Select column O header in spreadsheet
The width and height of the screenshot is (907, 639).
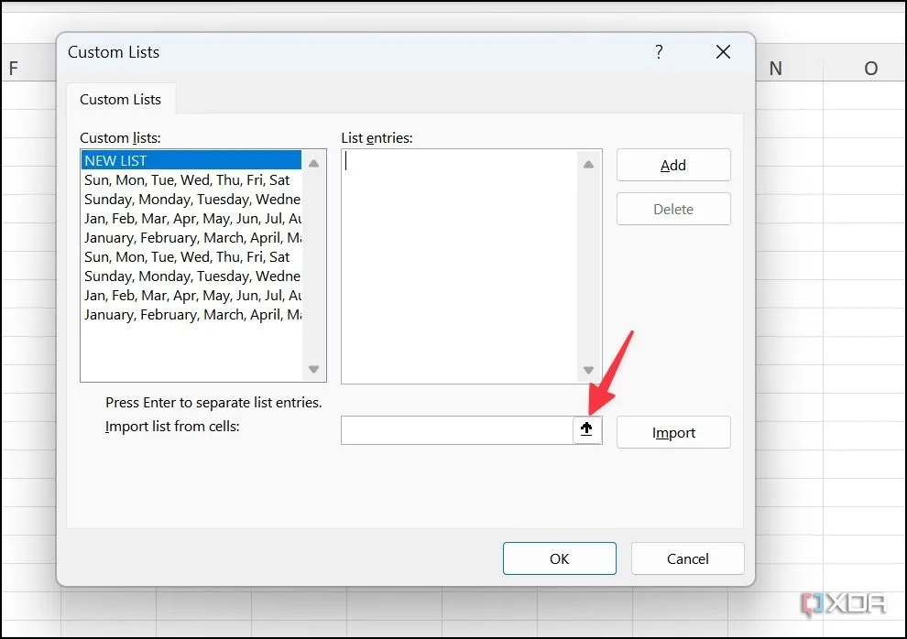[x=869, y=69]
